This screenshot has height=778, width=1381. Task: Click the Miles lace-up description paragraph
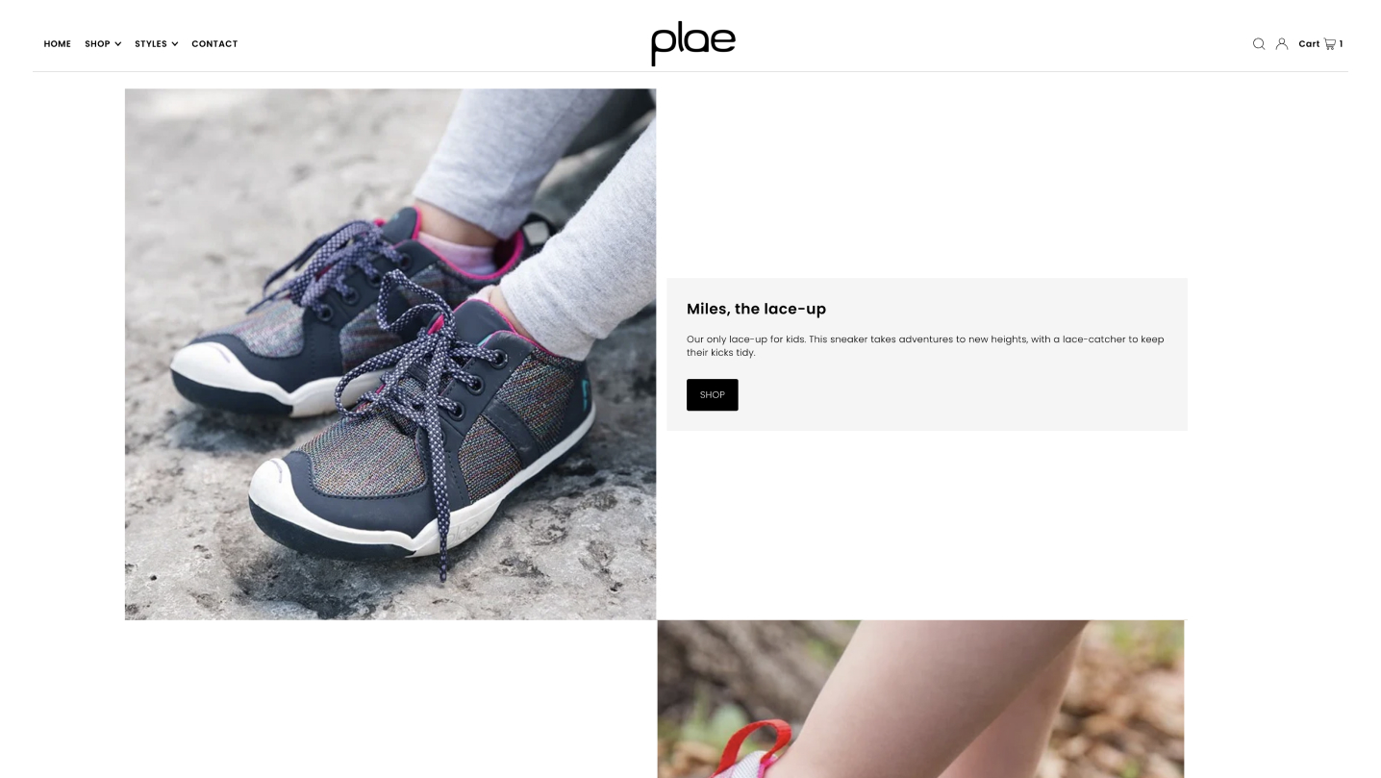pos(925,346)
